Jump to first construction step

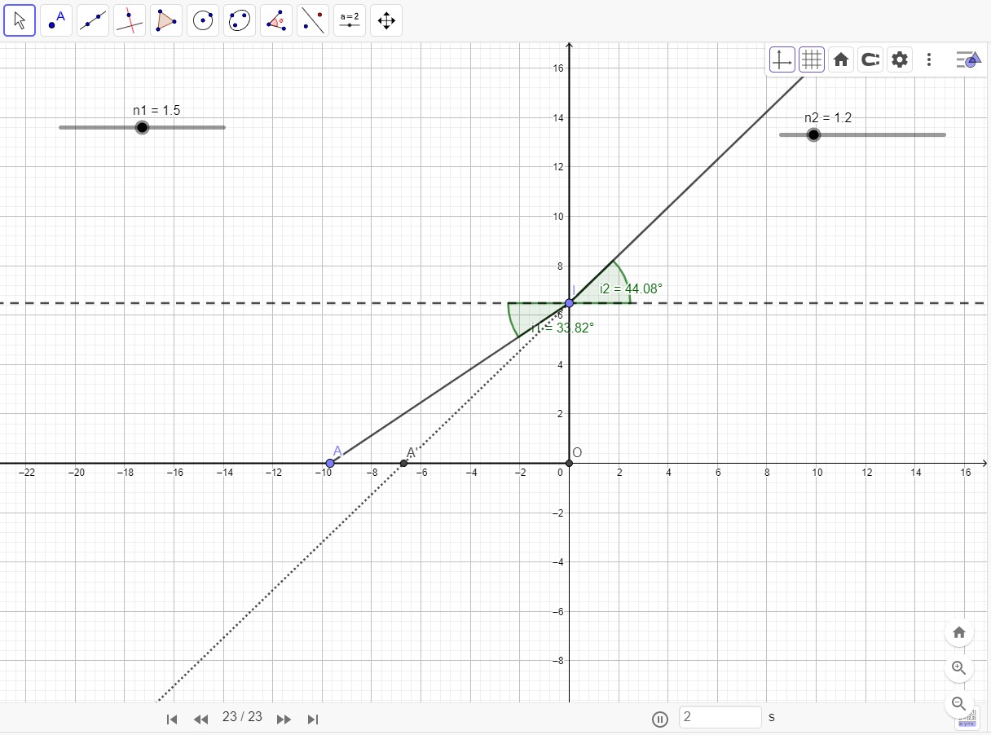(x=172, y=719)
